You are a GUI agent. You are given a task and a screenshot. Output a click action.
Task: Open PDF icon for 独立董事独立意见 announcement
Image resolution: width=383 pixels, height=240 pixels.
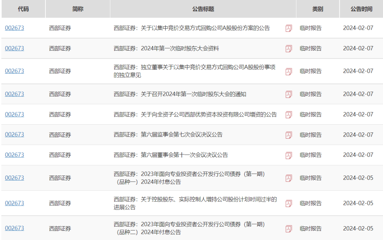pos(289,72)
